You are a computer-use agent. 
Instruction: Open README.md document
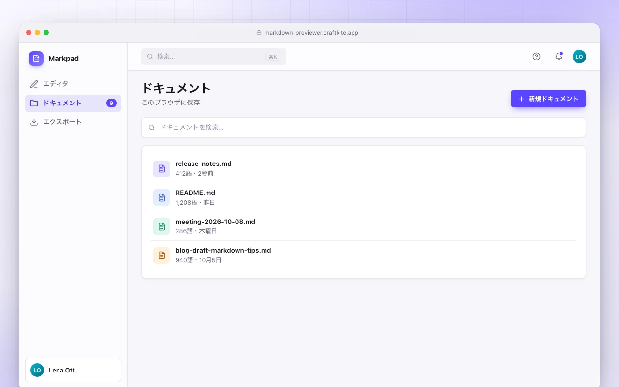point(364,197)
